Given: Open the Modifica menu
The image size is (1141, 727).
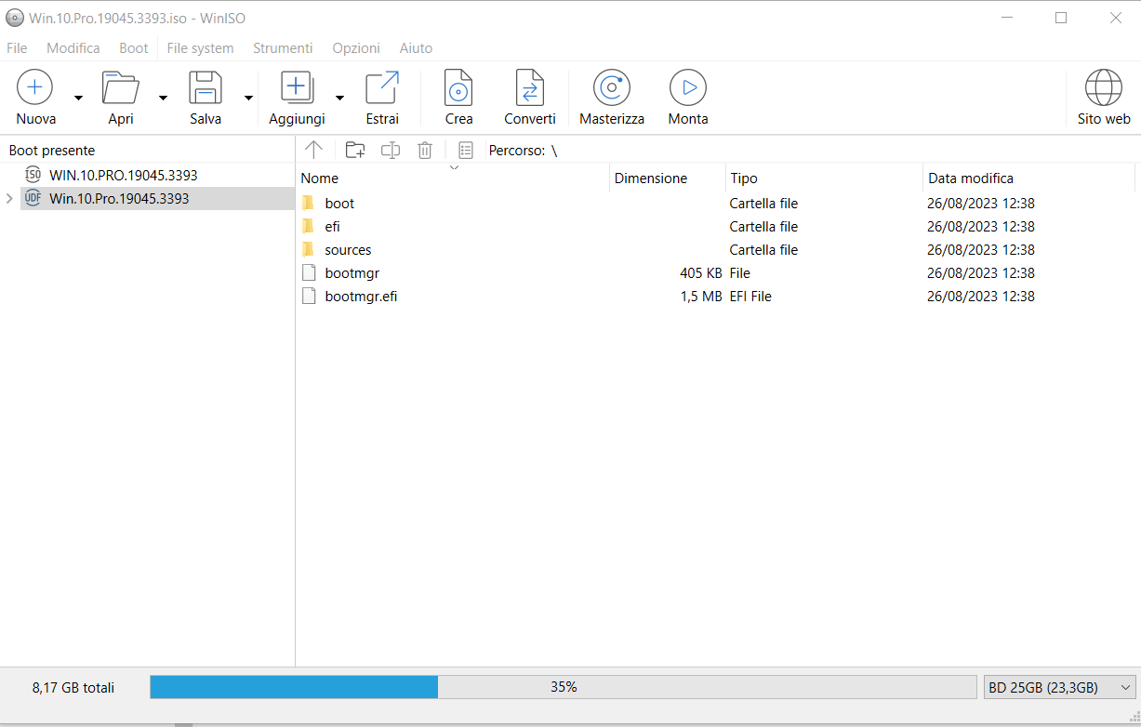Looking at the screenshot, I should 73,48.
